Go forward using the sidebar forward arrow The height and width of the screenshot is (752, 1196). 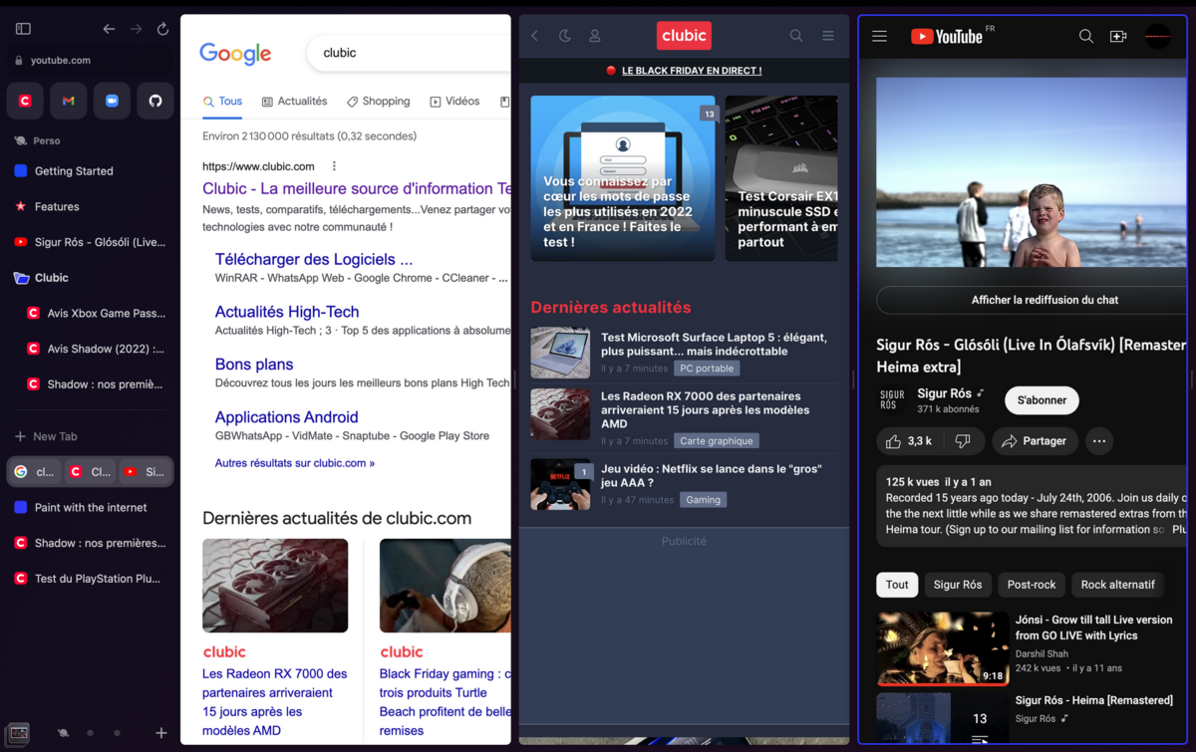[x=137, y=29]
